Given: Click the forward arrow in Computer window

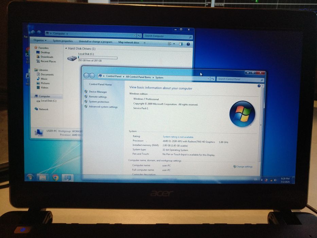Looking at the screenshot, I should 39,32.
